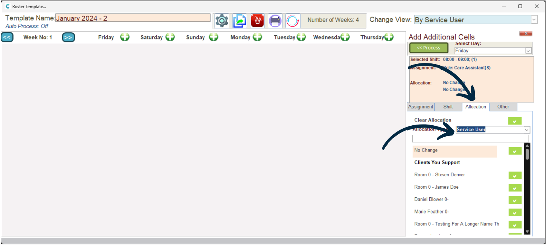The image size is (546, 245).
Task: Open template settings gear icon
Action: click(221, 21)
